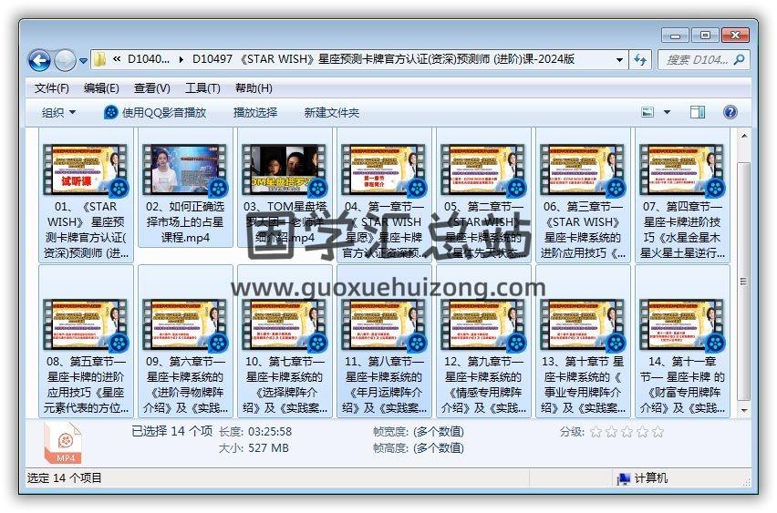Click the Back navigation arrow button
This screenshot has width=777, height=513.
coord(39,61)
